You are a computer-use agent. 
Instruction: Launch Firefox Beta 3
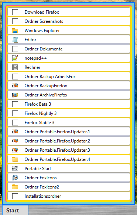point(69,104)
